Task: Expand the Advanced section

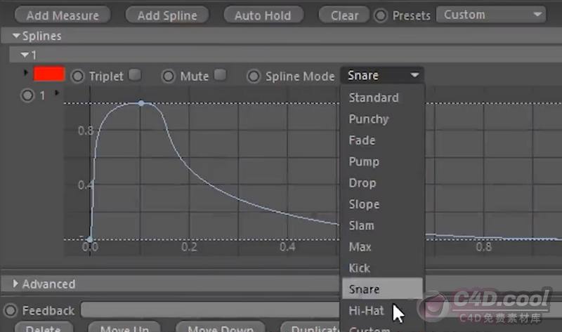Action: click(x=17, y=284)
